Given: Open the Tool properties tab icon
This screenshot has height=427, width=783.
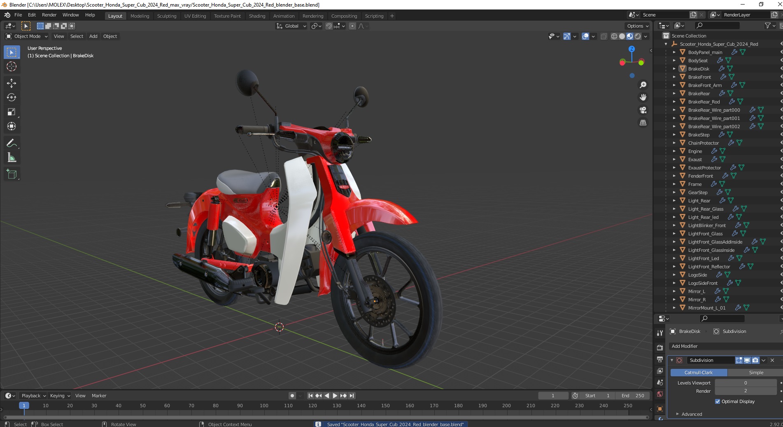Looking at the screenshot, I should click(660, 333).
